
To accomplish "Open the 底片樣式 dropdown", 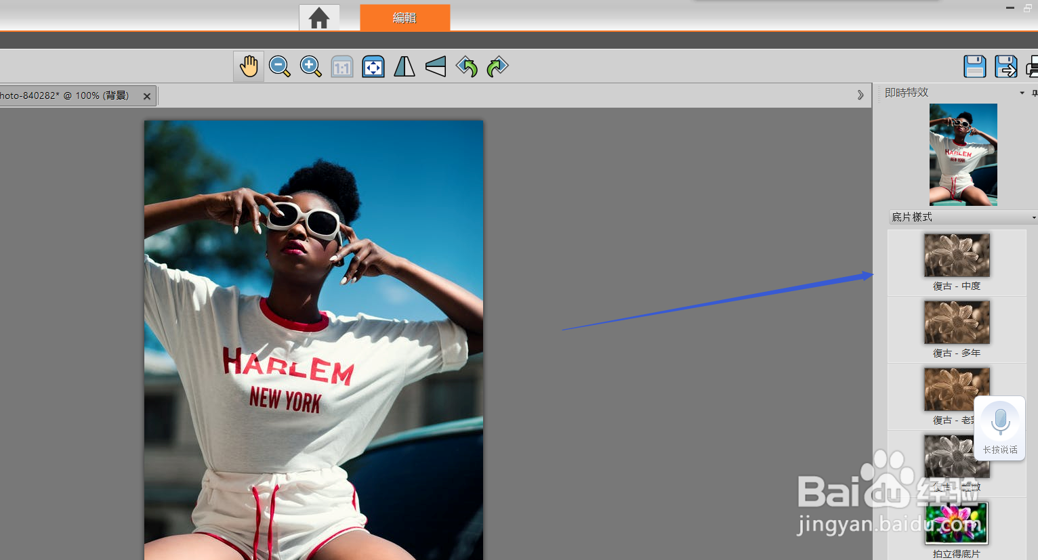I will point(963,217).
